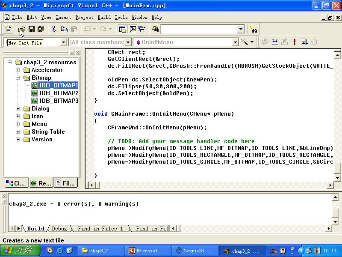This screenshot has height=257, width=342.
Task: Click the Copy icon
Action: (x=64, y=29)
